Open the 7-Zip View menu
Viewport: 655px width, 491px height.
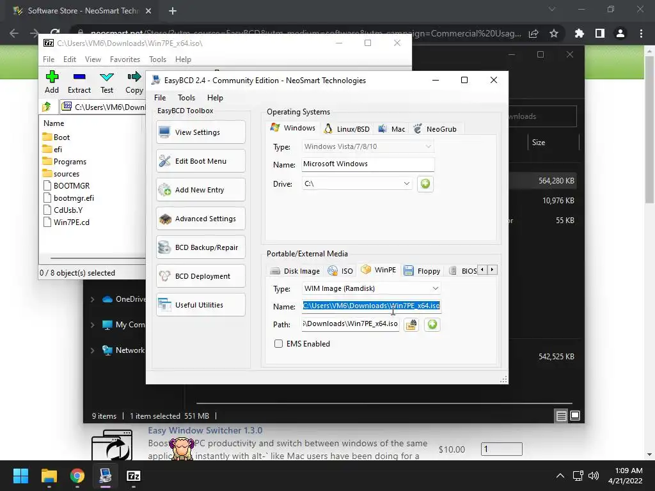[x=93, y=59]
